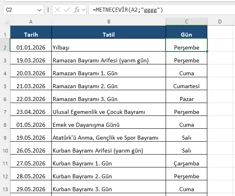235x196 pixels.
Task: Select Kurban Bayramı 2. Gün cell
Action: tap(109, 174)
